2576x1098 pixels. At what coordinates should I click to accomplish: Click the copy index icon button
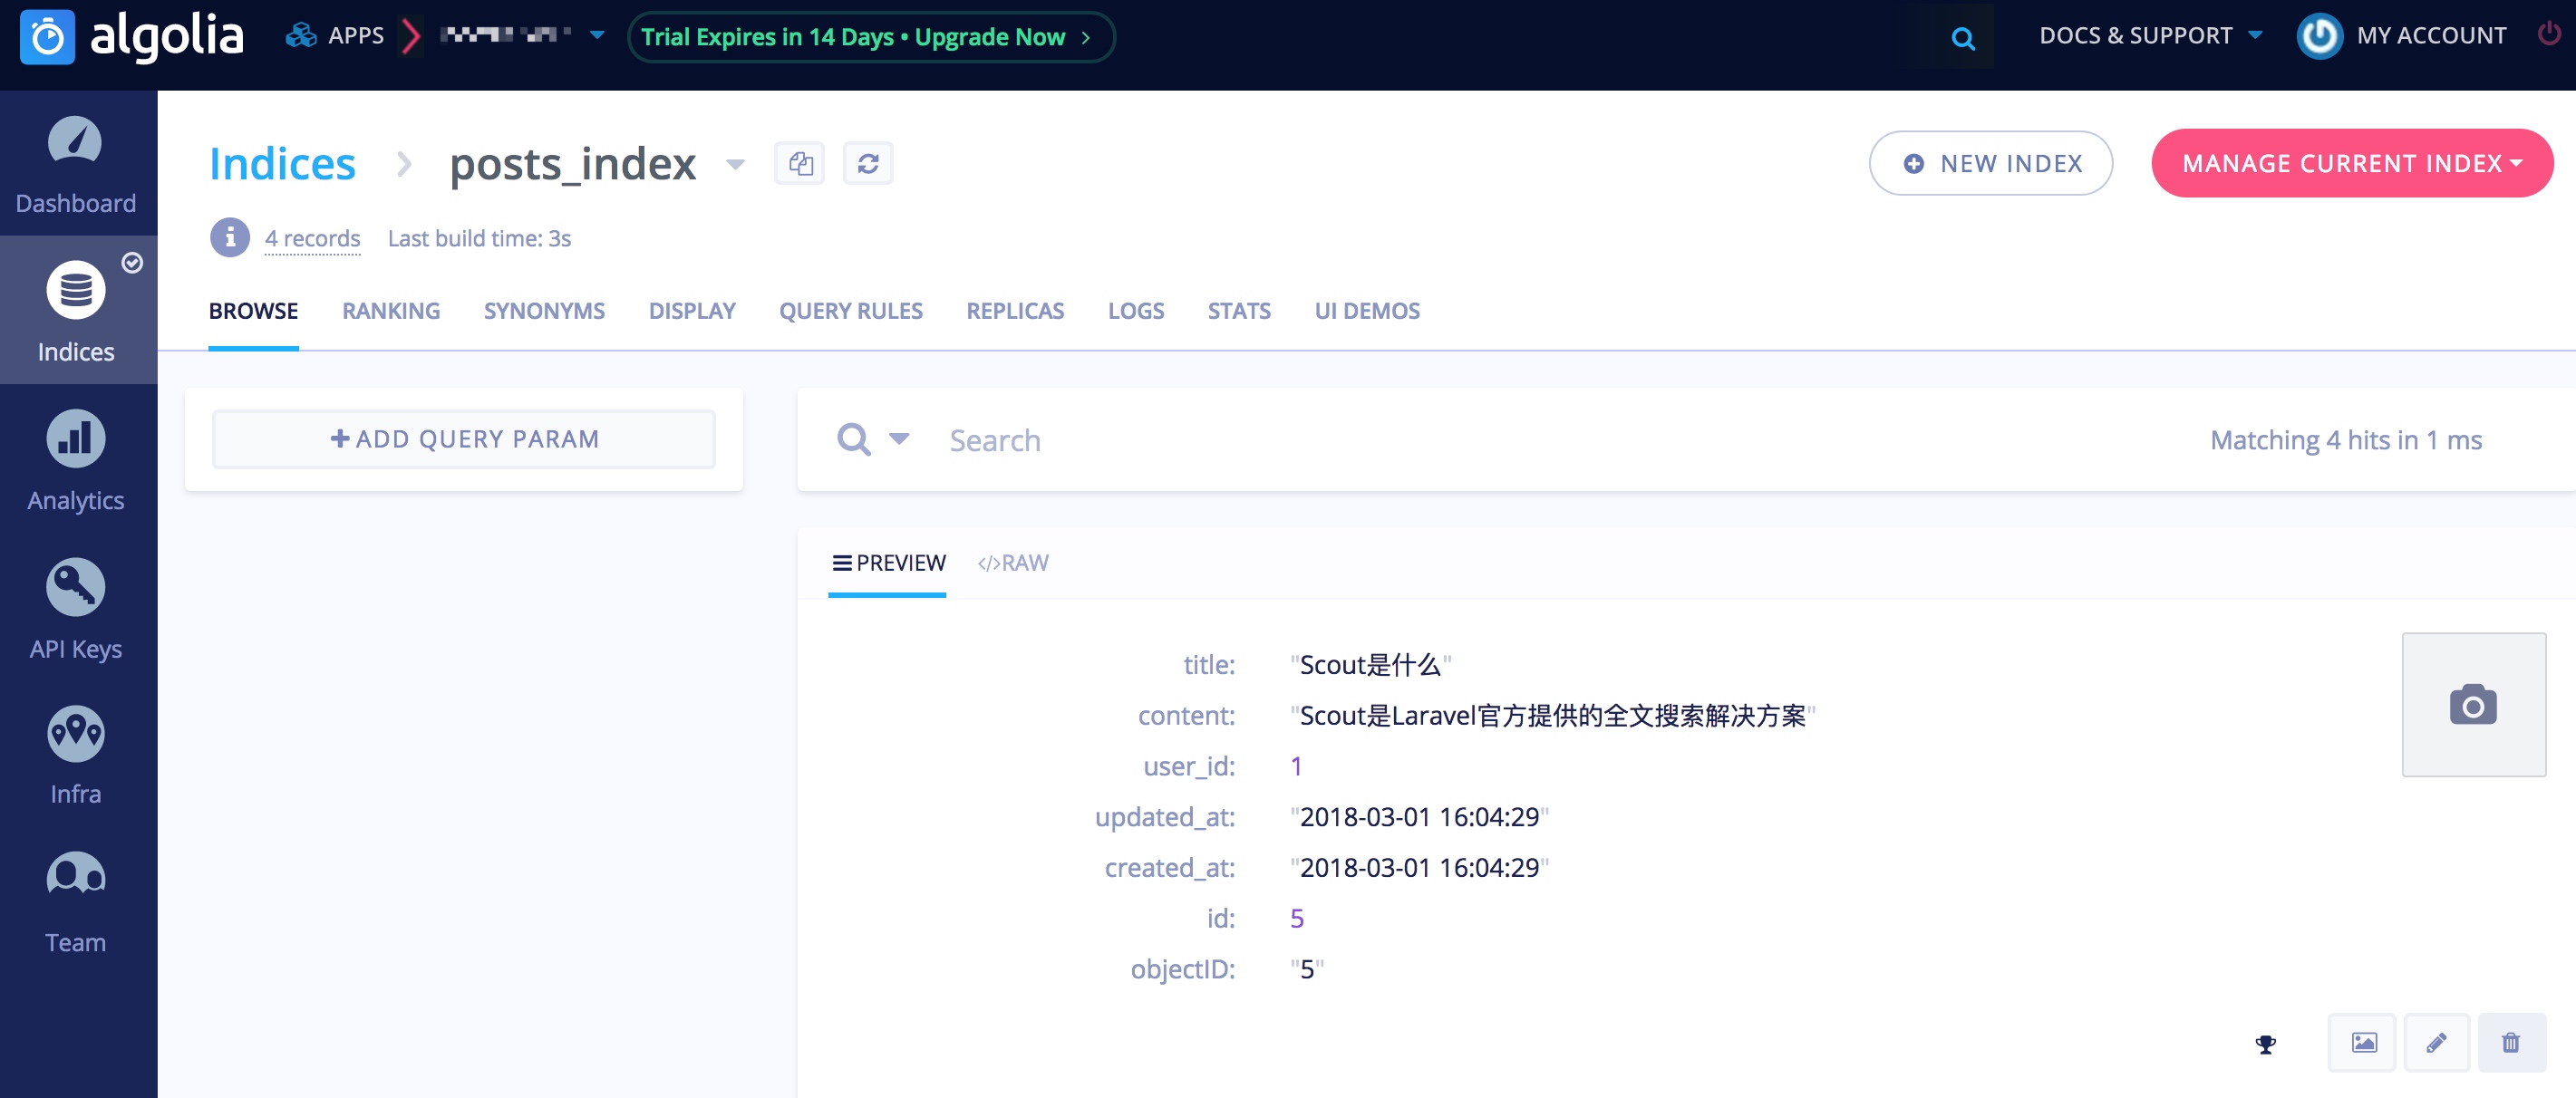pos(800,163)
